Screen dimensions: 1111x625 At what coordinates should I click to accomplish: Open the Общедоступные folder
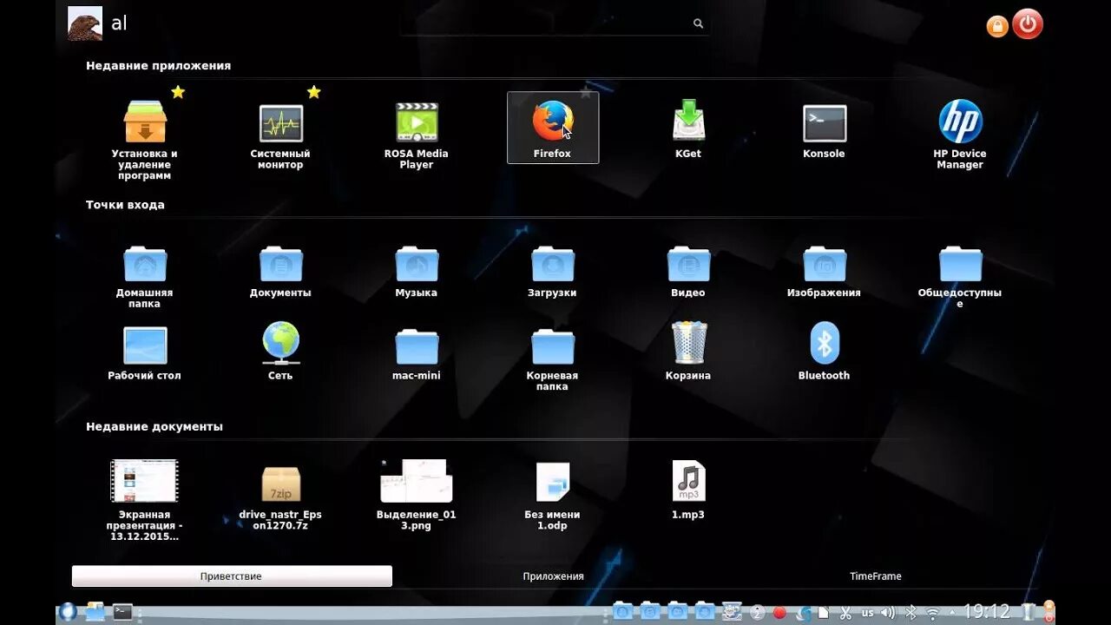point(960,276)
